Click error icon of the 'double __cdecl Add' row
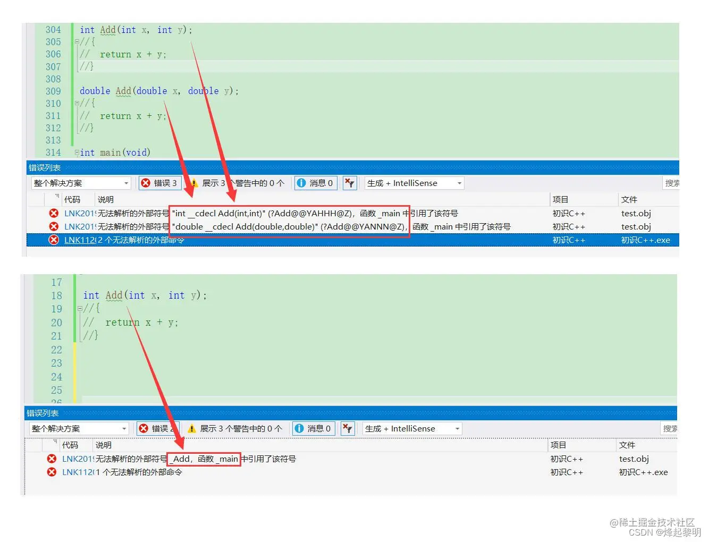The image size is (709, 542). pos(54,226)
